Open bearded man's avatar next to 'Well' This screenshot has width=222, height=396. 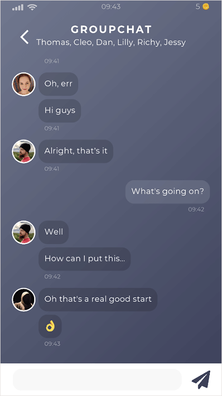tap(24, 232)
